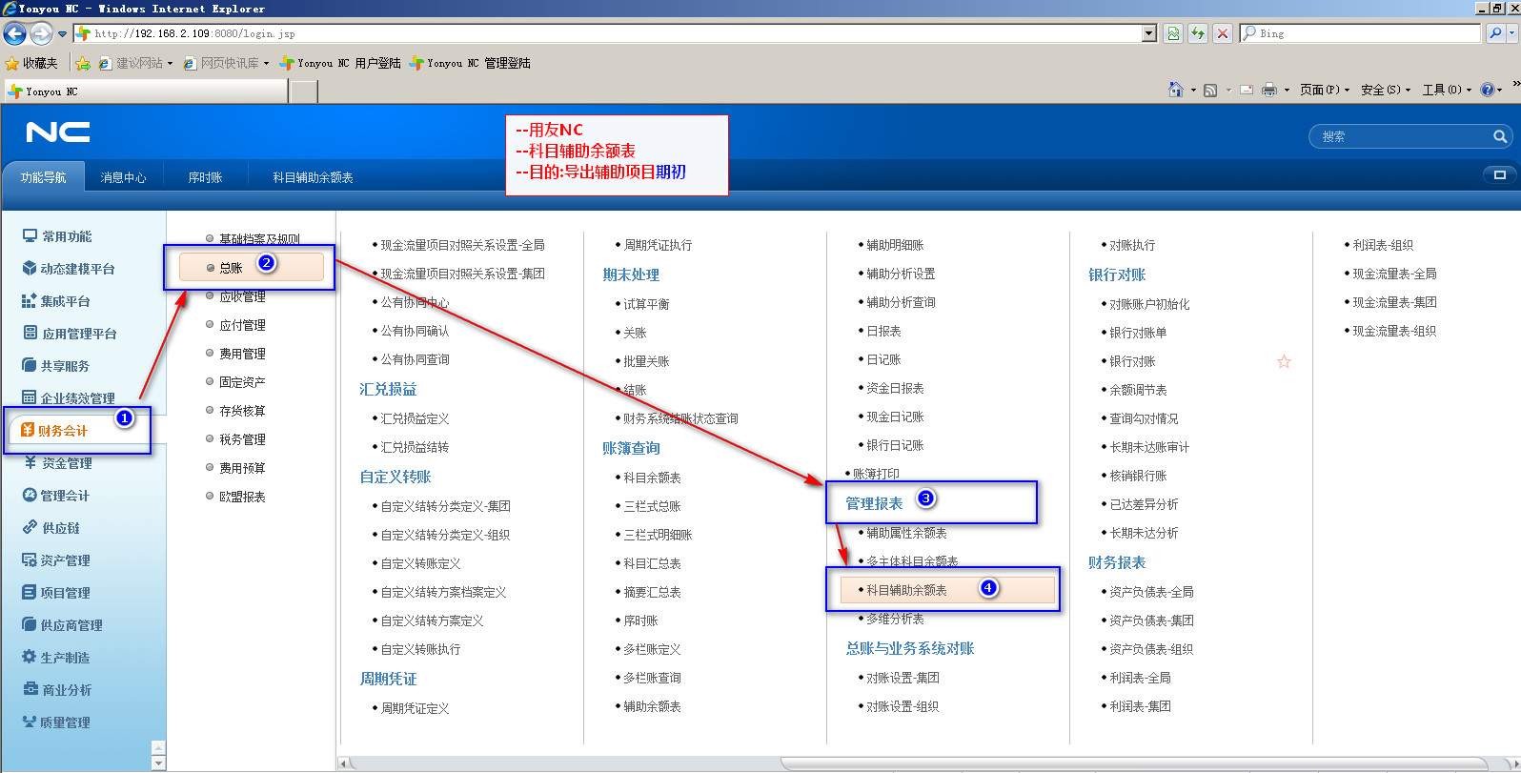
Task: Expand the 工具(O) menu dropdown
Action: (x=1447, y=90)
